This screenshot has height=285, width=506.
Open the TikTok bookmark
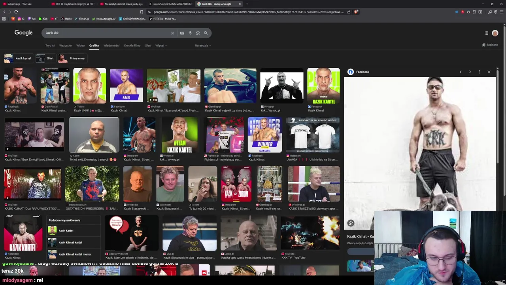162,19
